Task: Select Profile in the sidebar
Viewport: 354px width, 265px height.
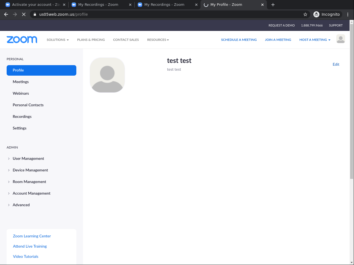Action: (41, 70)
